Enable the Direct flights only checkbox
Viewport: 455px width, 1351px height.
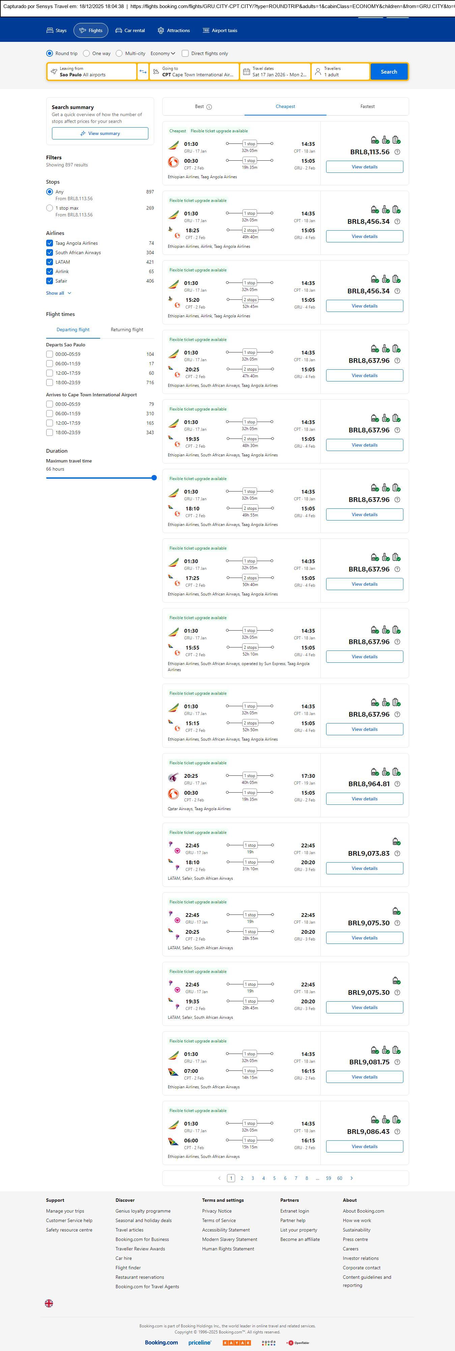tap(185, 53)
